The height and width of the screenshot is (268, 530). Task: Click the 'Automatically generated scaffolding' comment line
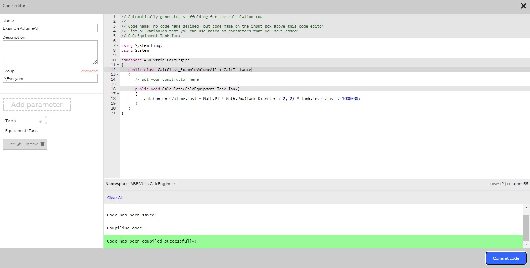(193, 17)
